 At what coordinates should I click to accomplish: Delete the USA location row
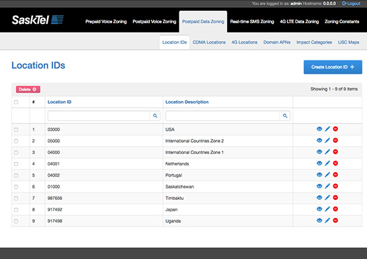click(x=335, y=129)
